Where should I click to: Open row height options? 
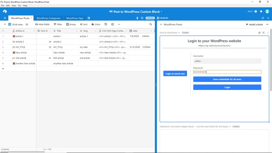106,25
